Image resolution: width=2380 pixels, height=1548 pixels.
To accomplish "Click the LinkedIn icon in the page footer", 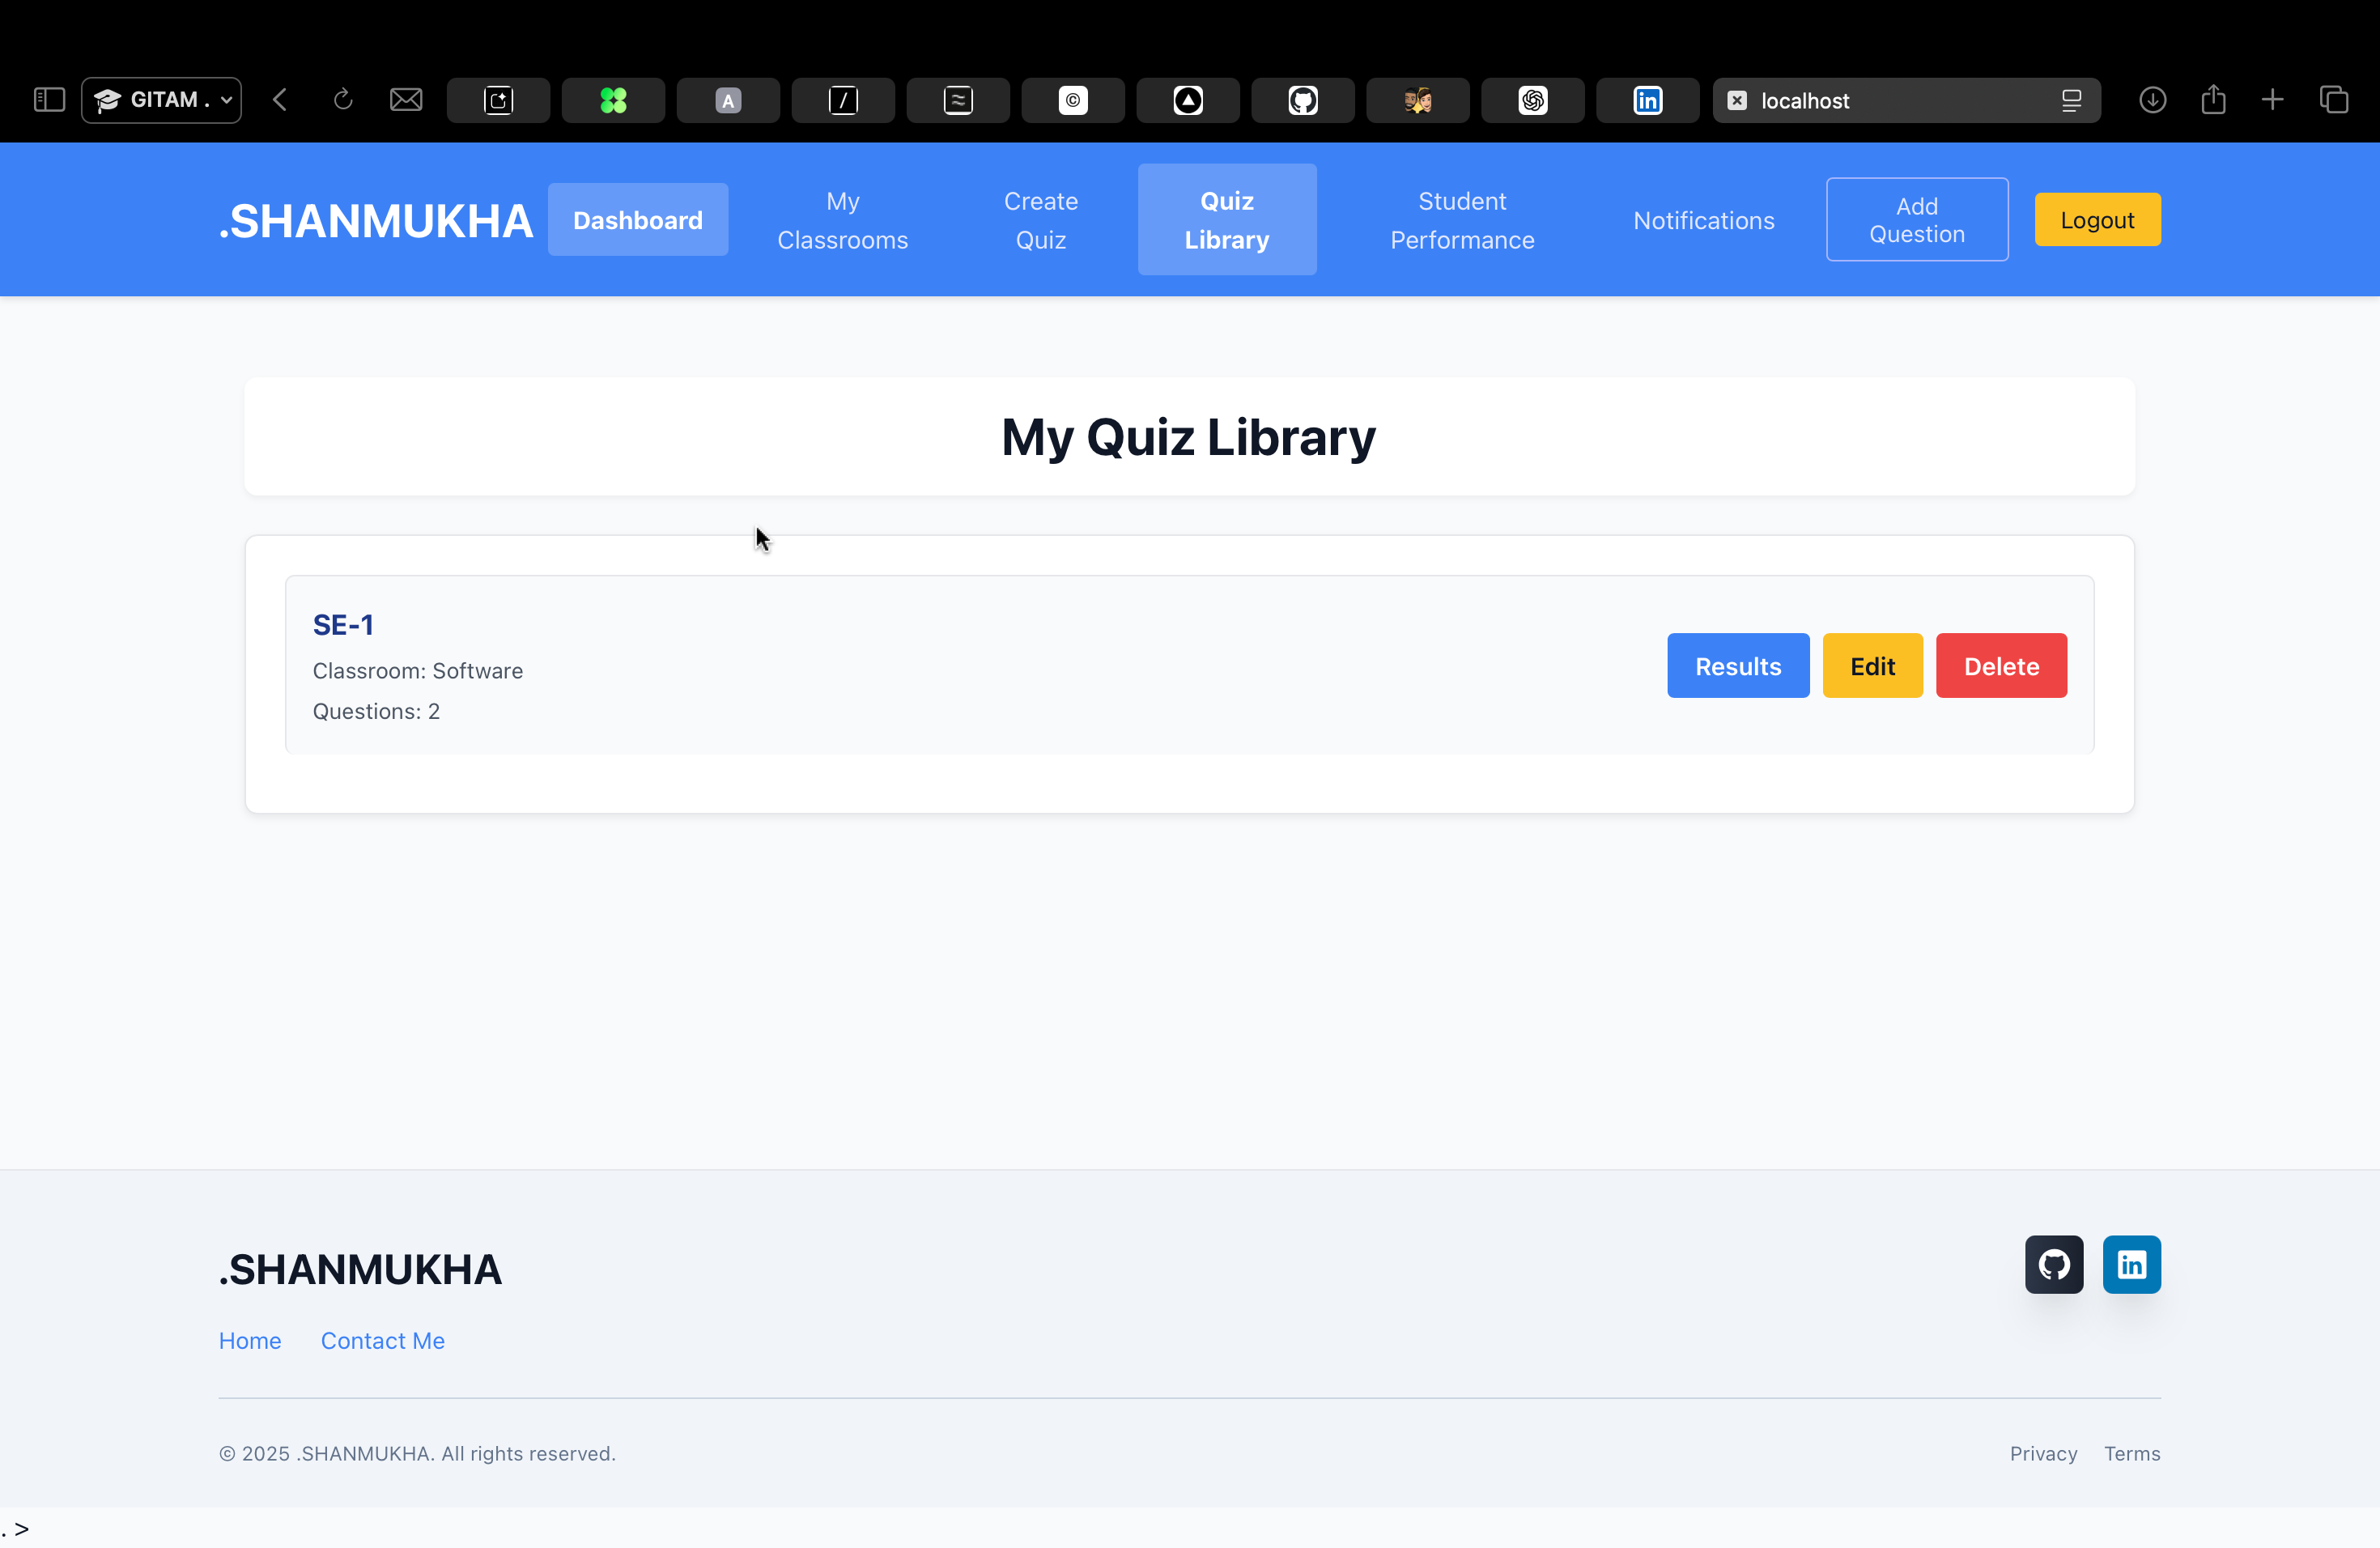I will point(2131,1264).
